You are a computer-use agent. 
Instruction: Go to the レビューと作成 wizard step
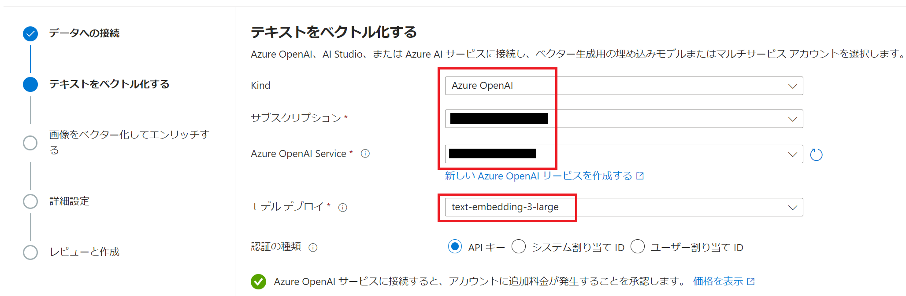pos(84,252)
